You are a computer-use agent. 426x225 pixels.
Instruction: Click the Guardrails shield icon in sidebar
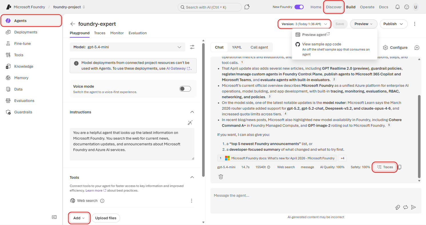coord(8,112)
